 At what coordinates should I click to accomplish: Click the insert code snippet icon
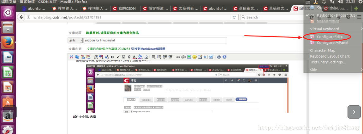click(205, 57)
